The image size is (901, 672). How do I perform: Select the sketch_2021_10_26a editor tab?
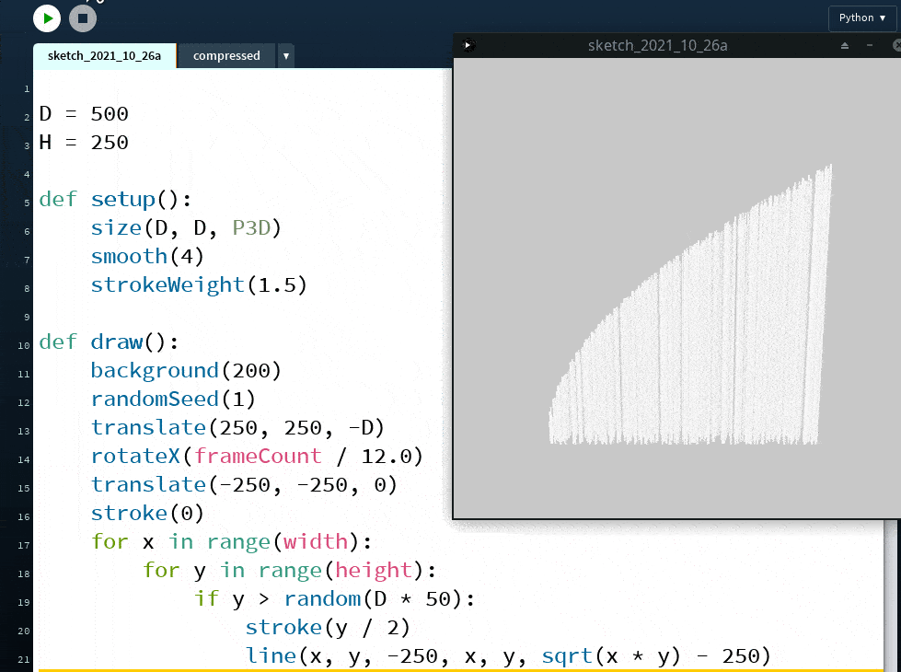coord(105,56)
